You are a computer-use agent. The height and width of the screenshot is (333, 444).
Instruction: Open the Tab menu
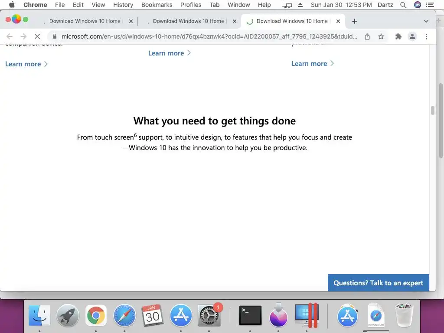click(214, 5)
